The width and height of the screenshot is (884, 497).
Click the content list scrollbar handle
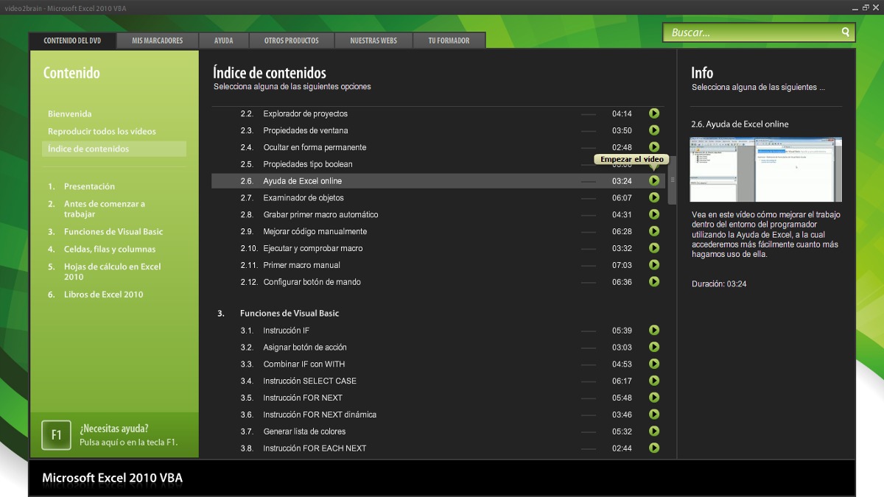pos(672,180)
